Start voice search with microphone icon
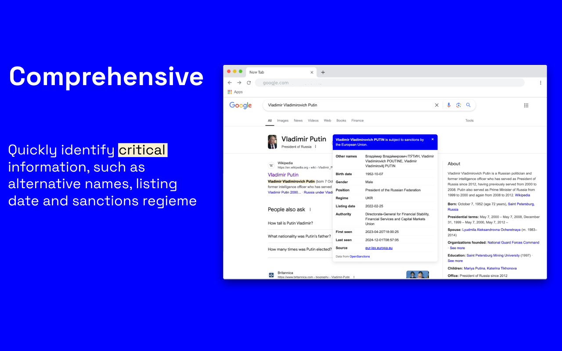 tap(449, 105)
